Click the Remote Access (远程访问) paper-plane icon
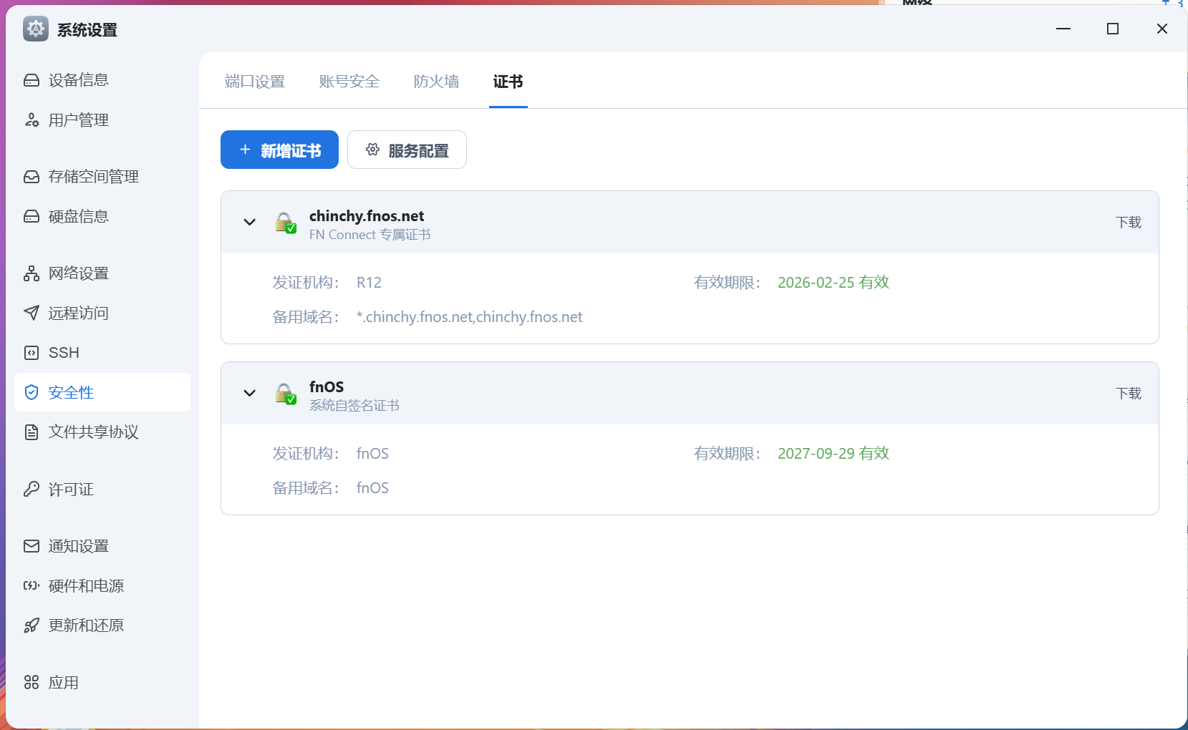The height and width of the screenshot is (730, 1188). (x=32, y=313)
